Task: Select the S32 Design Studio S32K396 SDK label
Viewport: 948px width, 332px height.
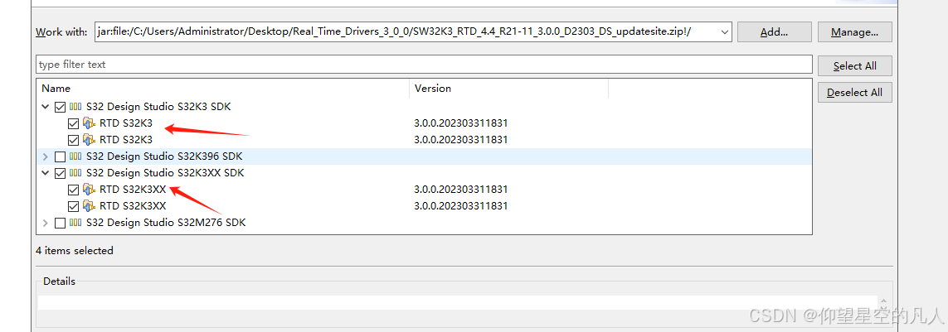Action: pyautogui.click(x=164, y=156)
